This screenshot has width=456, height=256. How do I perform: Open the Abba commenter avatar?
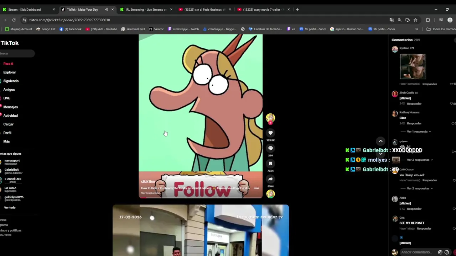coord(395,199)
